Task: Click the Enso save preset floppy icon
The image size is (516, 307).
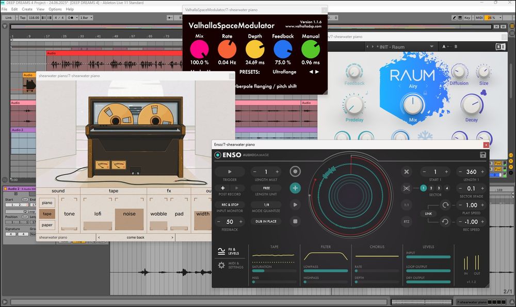Action: pyautogui.click(x=483, y=155)
